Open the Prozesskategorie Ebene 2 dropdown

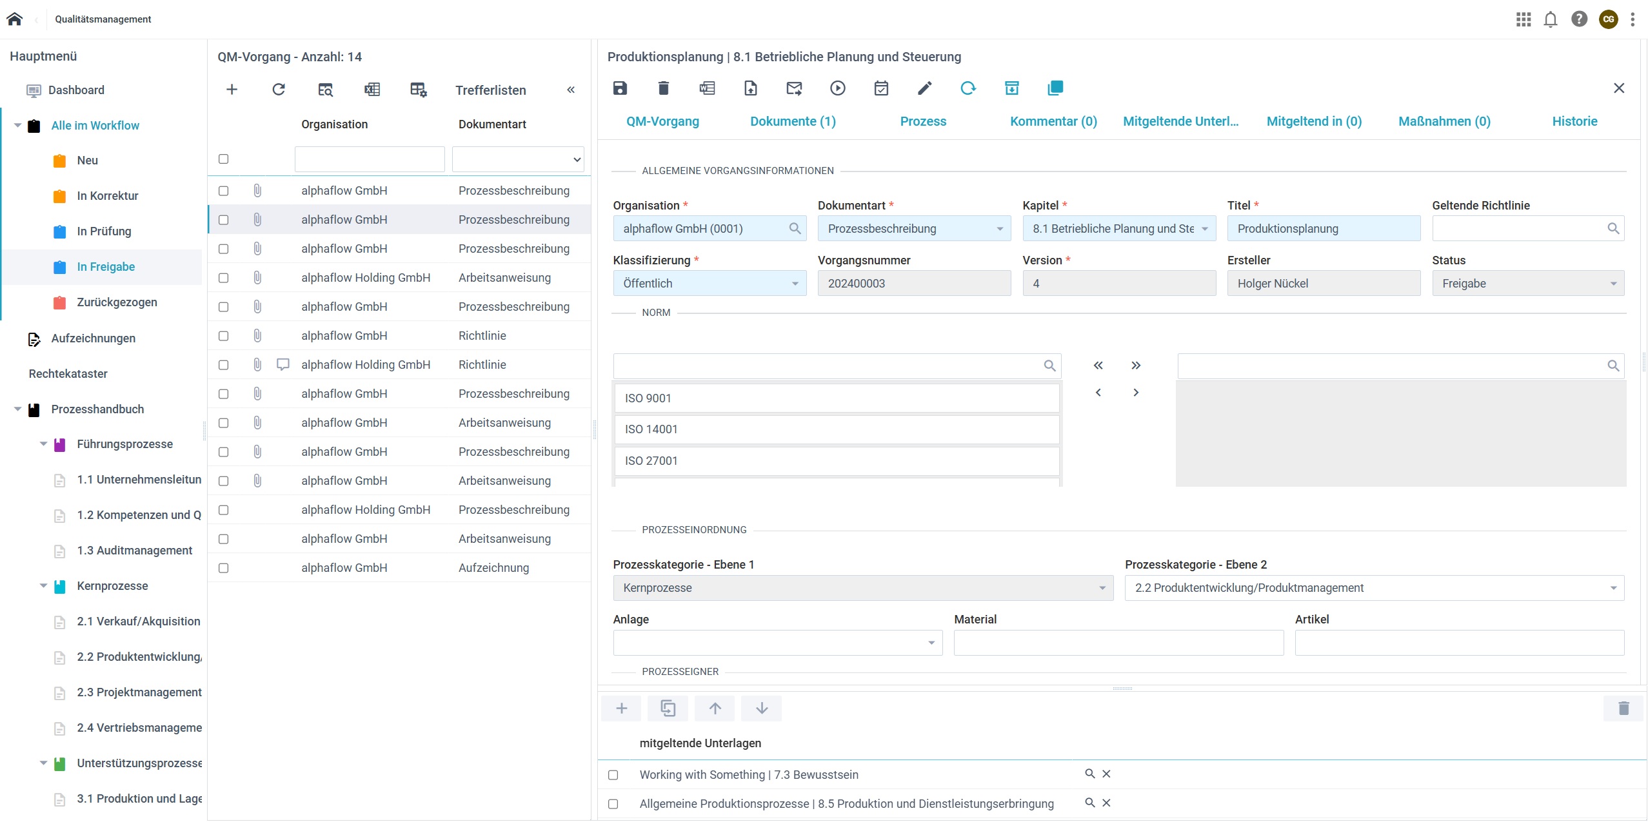pyautogui.click(x=1374, y=588)
